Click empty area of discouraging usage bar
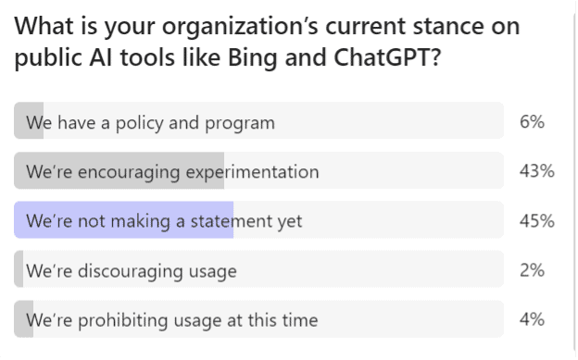 (x=369, y=269)
